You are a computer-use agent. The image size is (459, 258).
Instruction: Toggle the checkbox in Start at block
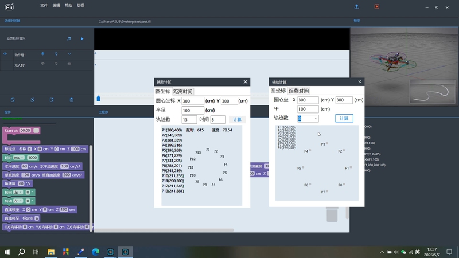pyautogui.click(x=36, y=131)
